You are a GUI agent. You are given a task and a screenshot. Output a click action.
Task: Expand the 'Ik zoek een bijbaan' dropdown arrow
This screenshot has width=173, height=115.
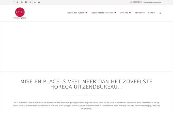click(x=86, y=13)
